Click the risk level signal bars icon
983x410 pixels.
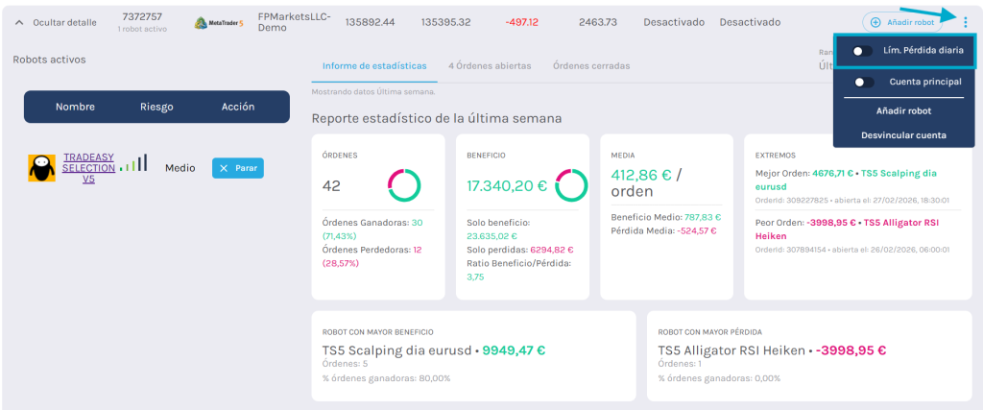[x=133, y=163]
